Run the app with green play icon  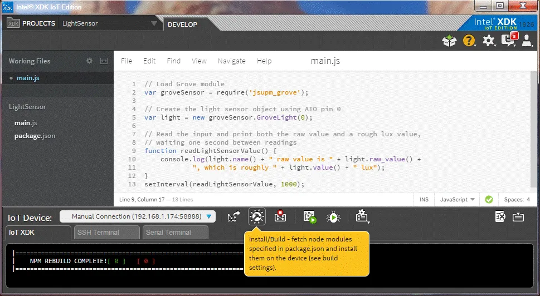(x=310, y=217)
